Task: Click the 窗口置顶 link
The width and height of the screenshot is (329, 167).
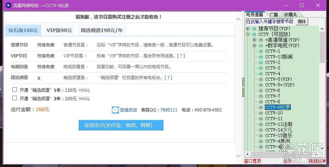Action: click(x=253, y=161)
